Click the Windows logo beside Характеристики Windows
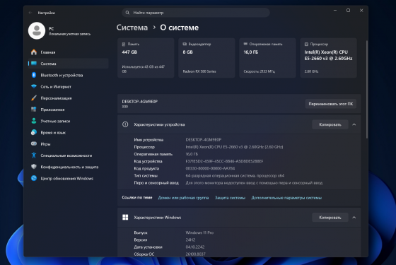Screen dimensions: 396x265 point(125,218)
